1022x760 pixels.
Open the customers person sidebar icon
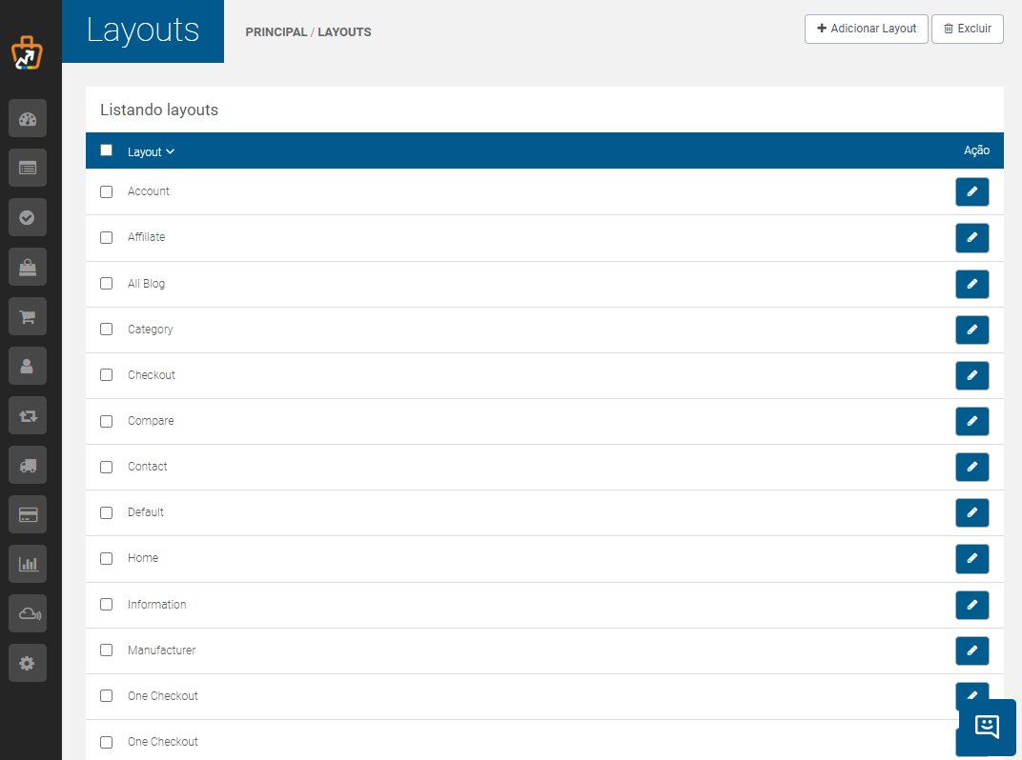(x=28, y=366)
